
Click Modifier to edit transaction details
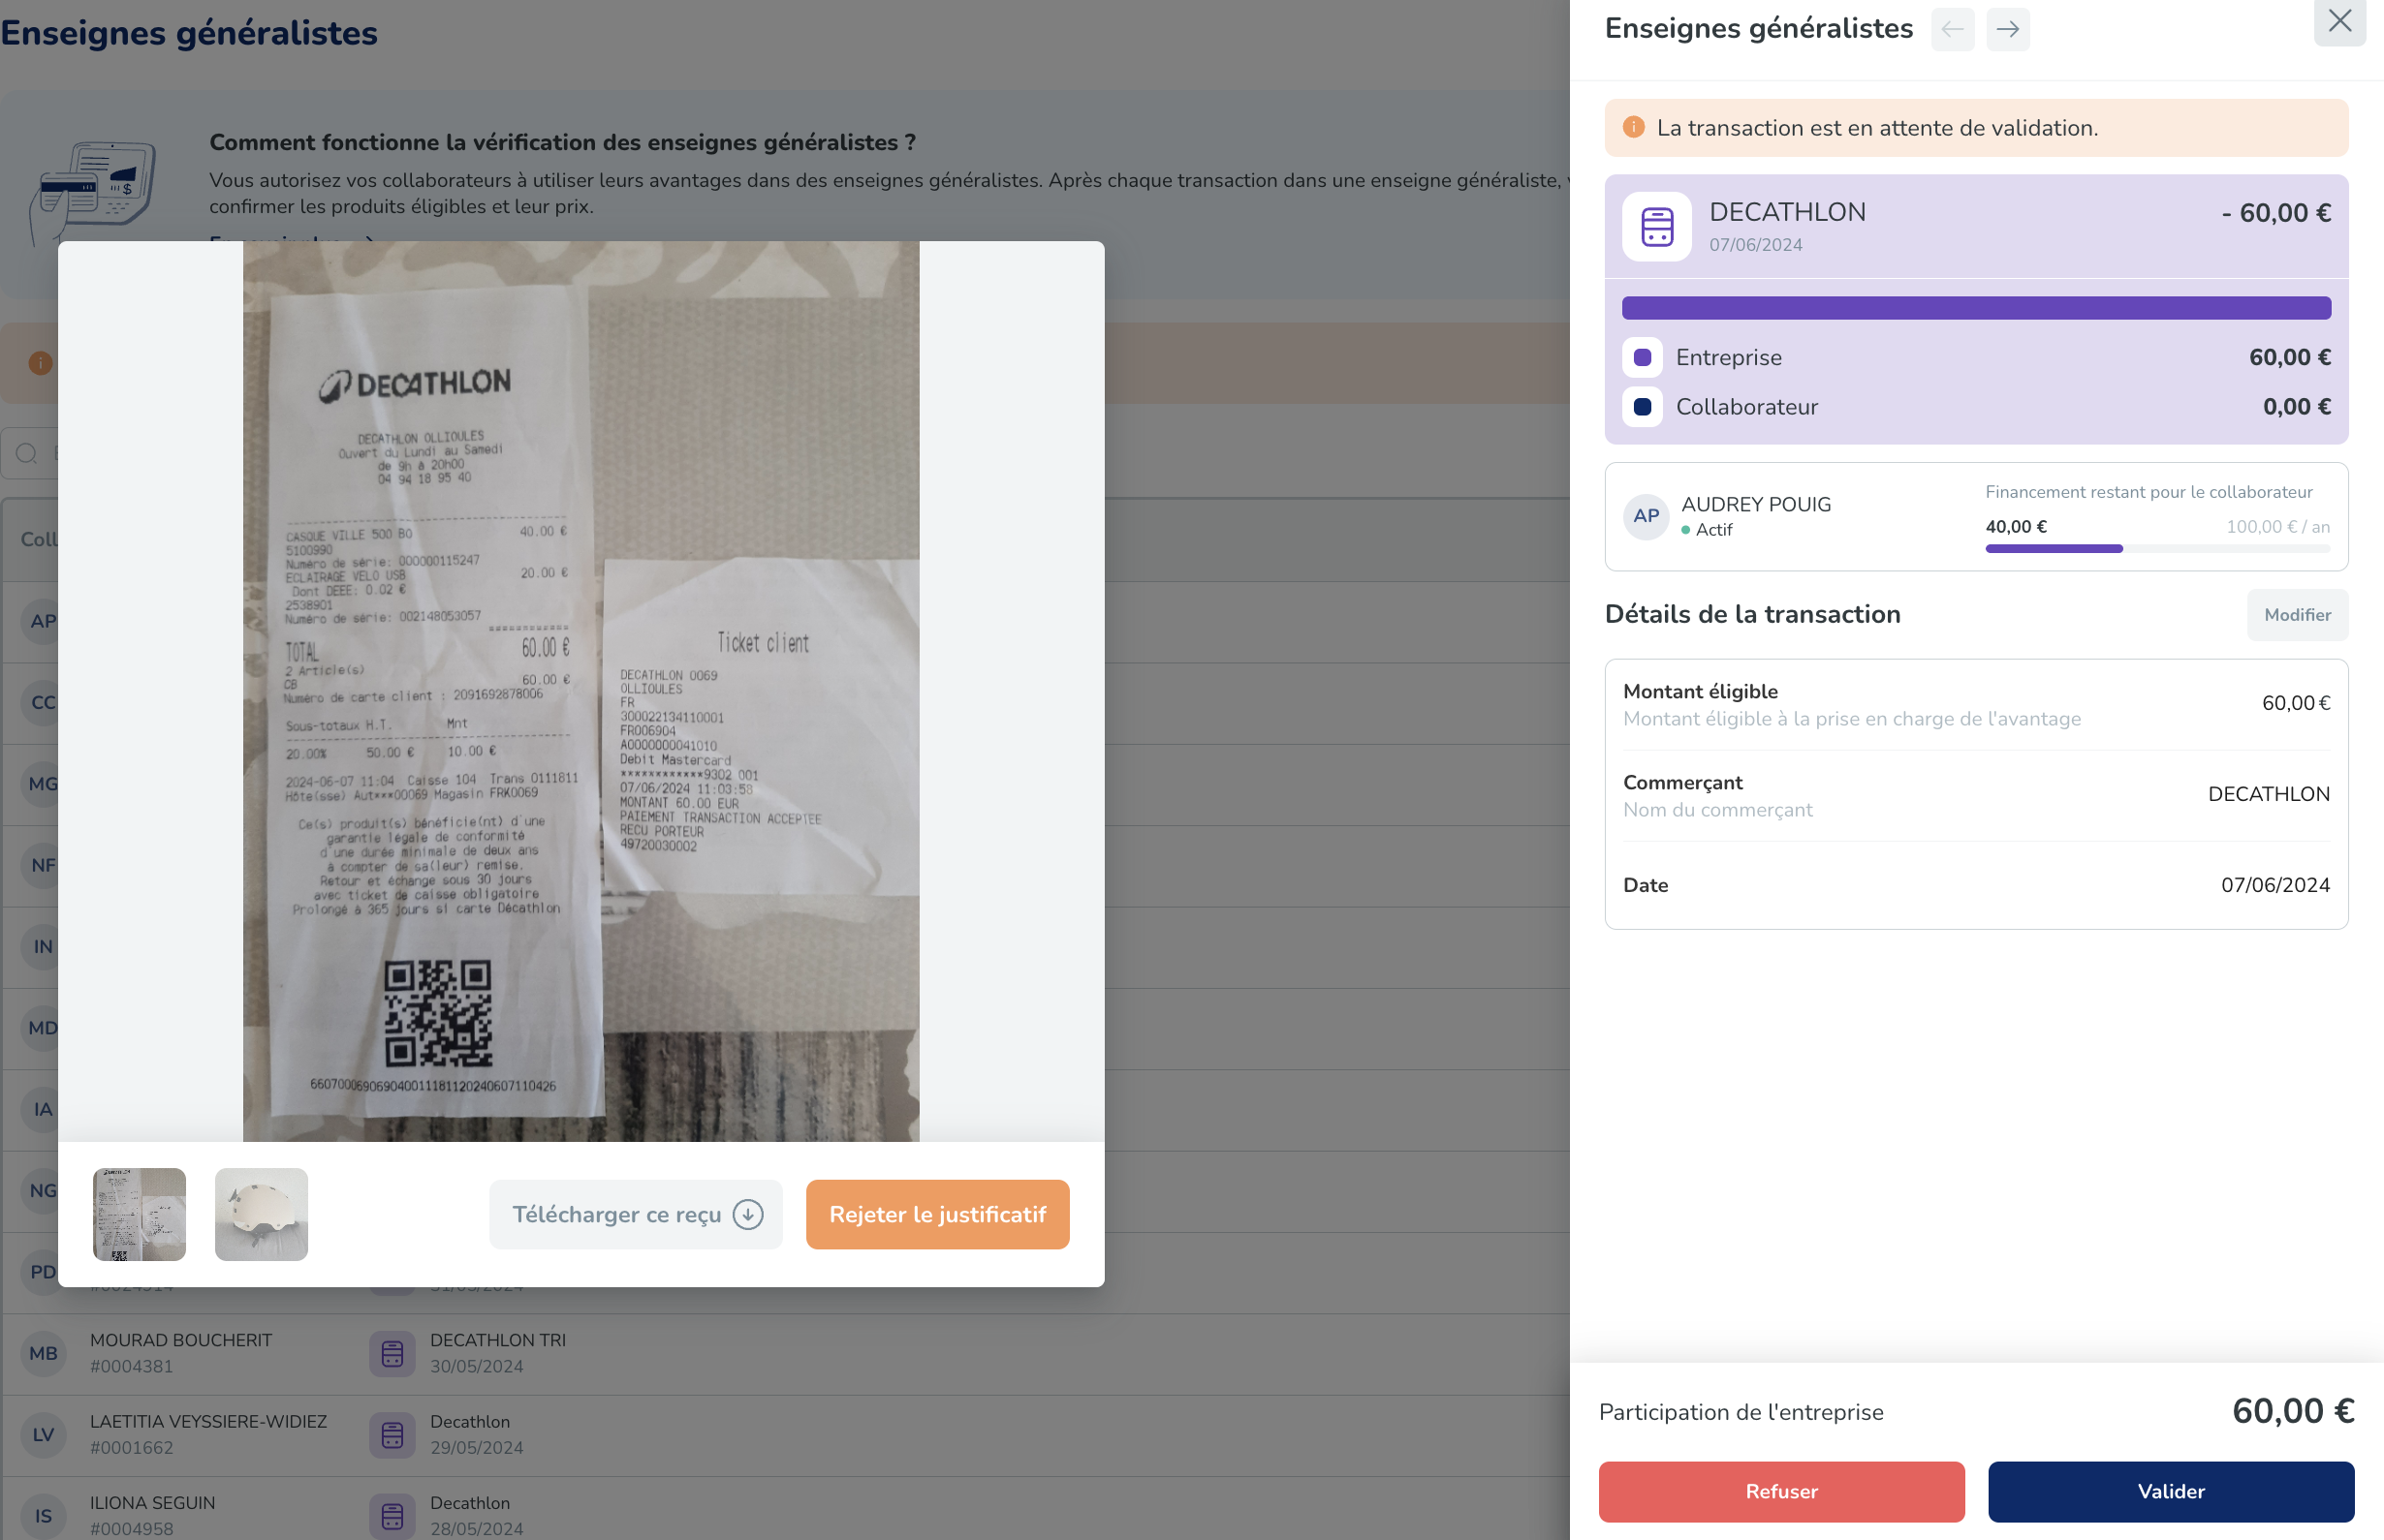tap(2297, 615)
